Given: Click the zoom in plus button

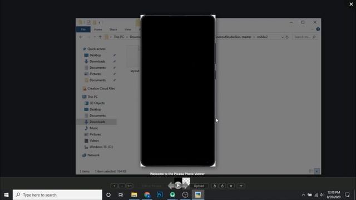Looking at the screenshot, I should pyautogui.click(x=114, y=186).
